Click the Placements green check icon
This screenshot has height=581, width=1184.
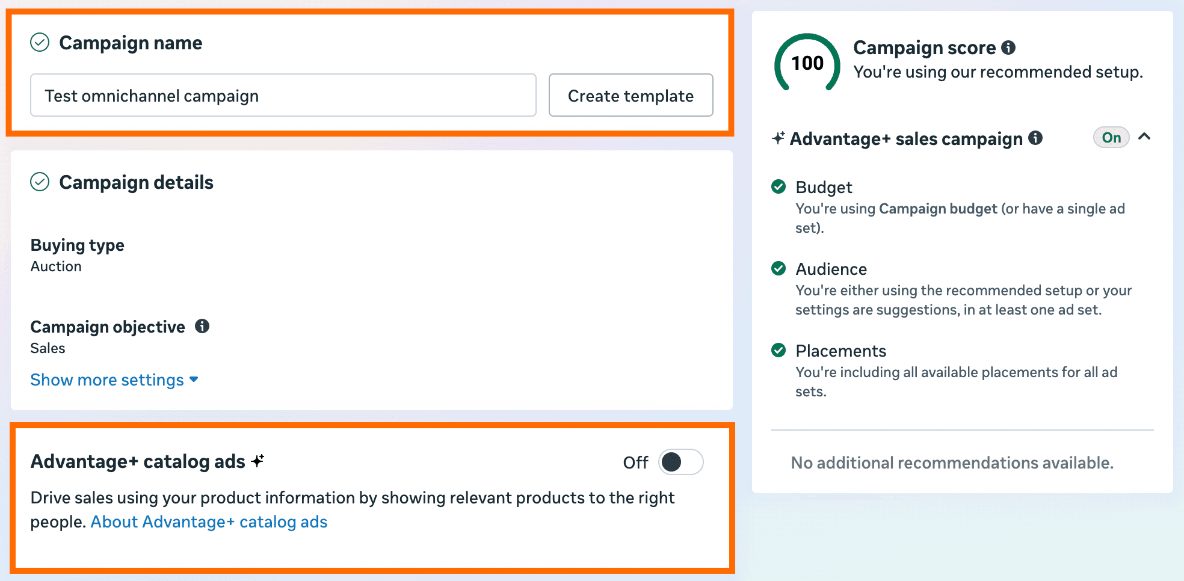(779, 351)
